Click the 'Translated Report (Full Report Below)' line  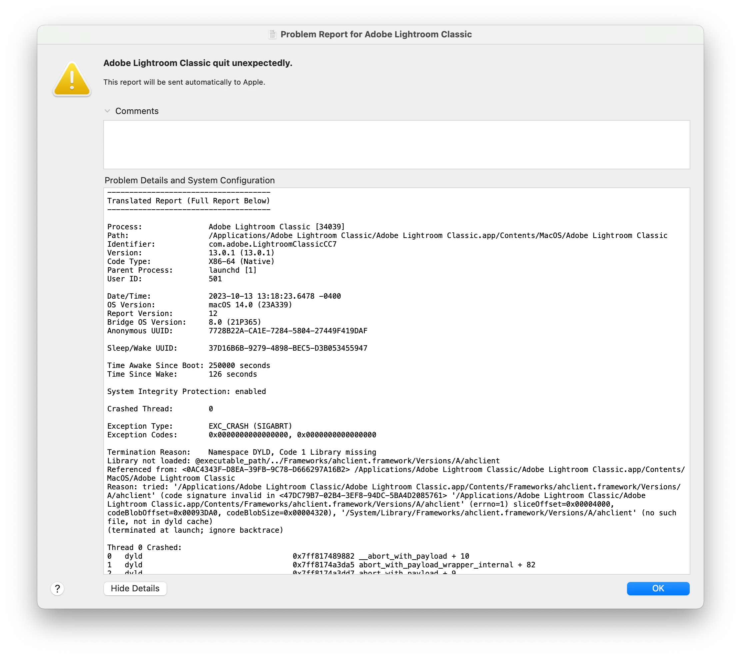[x=189, y=201]
